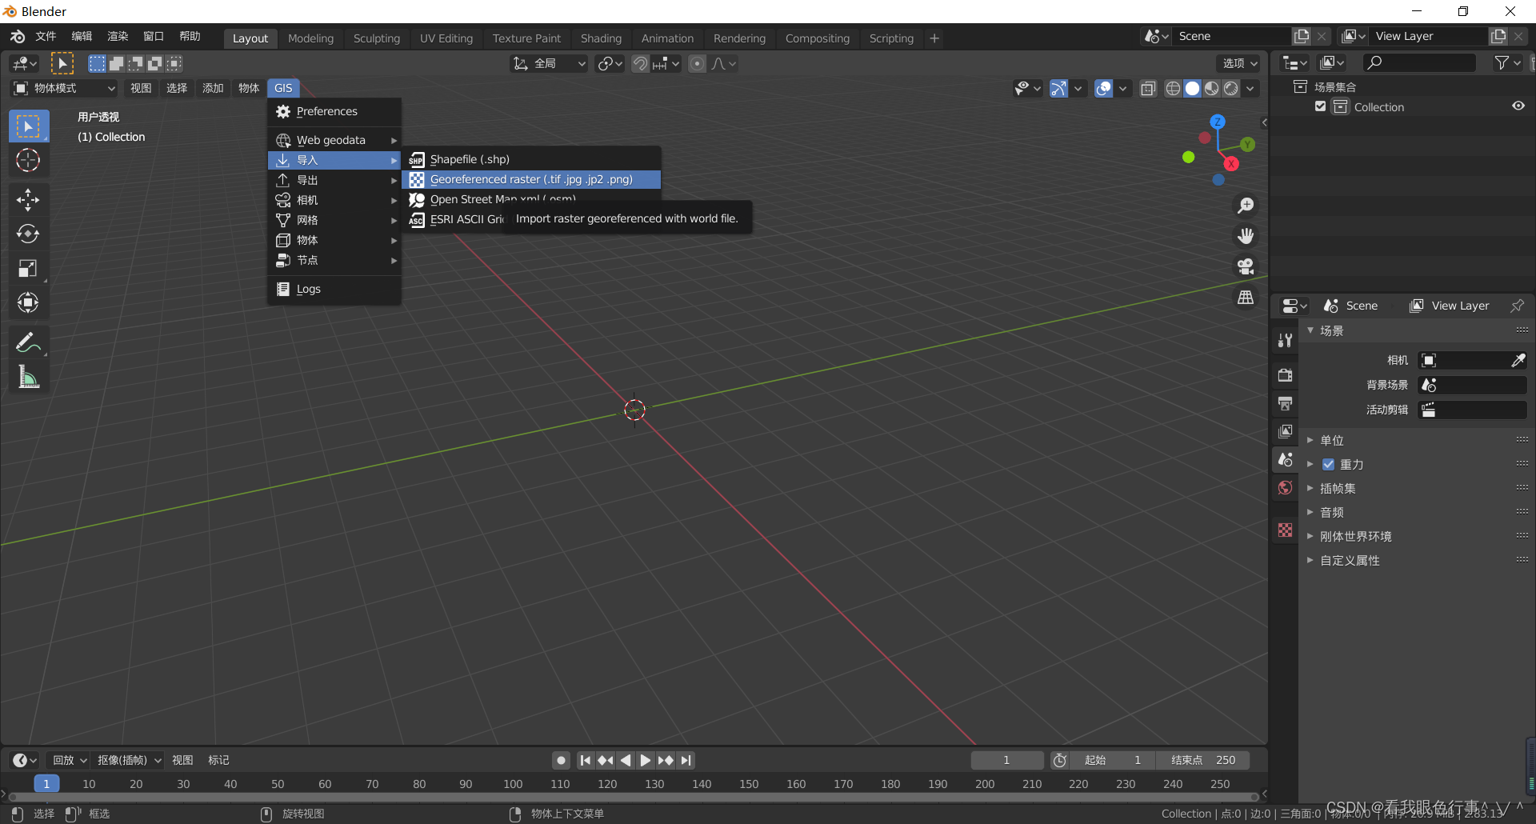Pick the Measure ruler tool
Image resolution: width=1536 pixels, height=824 pixels.
coord(28,377)
